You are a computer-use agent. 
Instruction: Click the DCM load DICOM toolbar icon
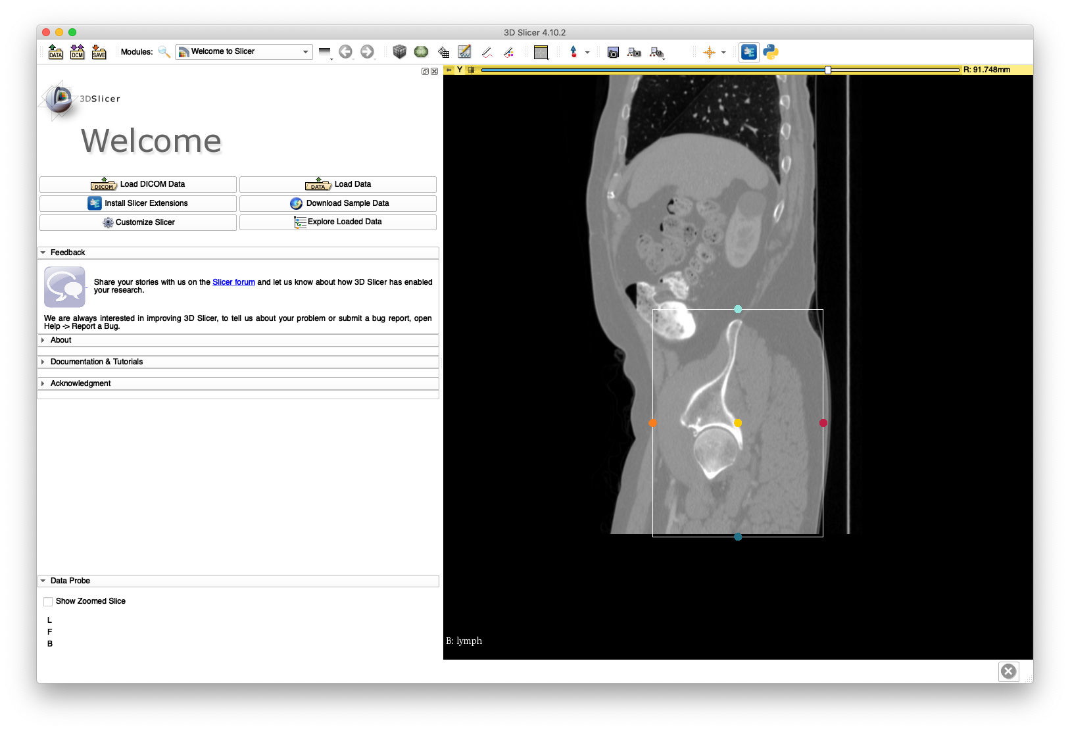pos(78,52)
